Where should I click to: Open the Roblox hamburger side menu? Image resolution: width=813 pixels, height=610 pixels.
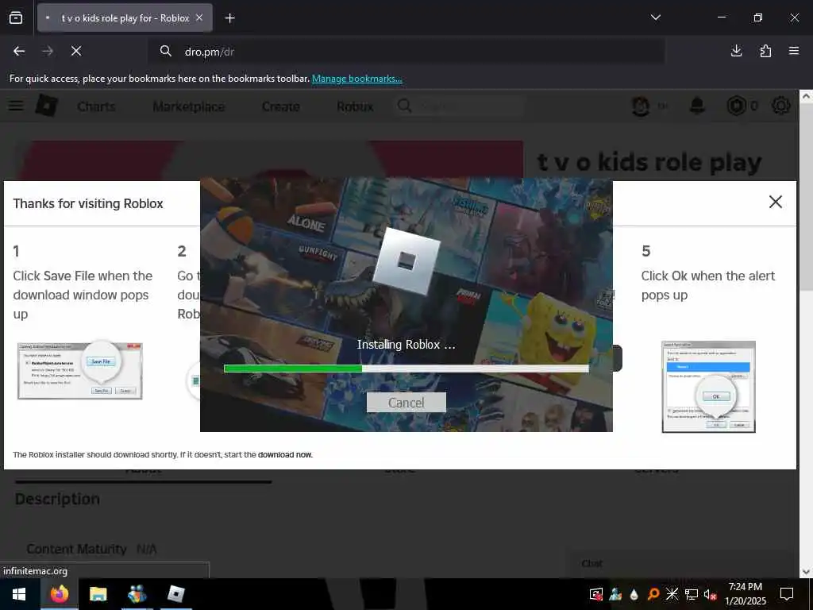(16, 106)
